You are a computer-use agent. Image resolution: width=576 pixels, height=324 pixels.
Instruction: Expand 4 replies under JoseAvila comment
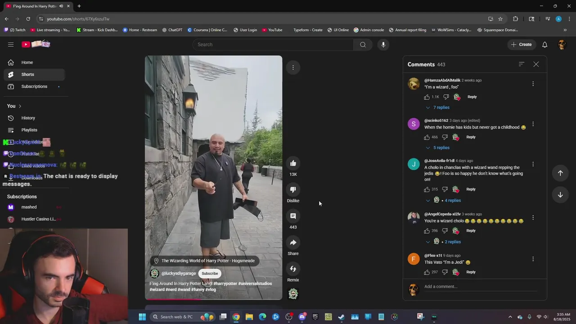click(x=443, y=200)
